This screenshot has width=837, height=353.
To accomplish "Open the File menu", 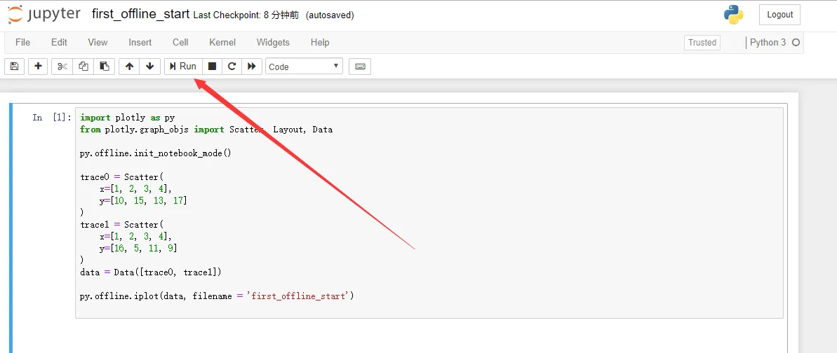I will click(23, 43).
